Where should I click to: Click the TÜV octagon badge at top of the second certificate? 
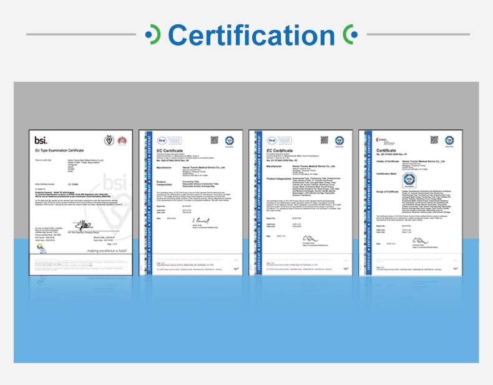click(x=230, y=140)
